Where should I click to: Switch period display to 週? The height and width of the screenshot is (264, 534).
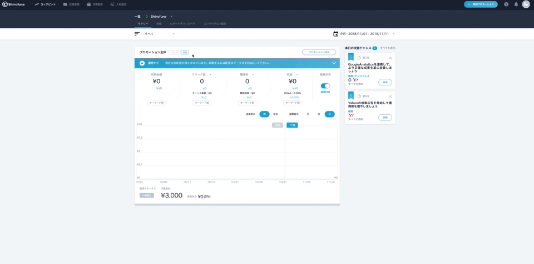coord(319,114)
